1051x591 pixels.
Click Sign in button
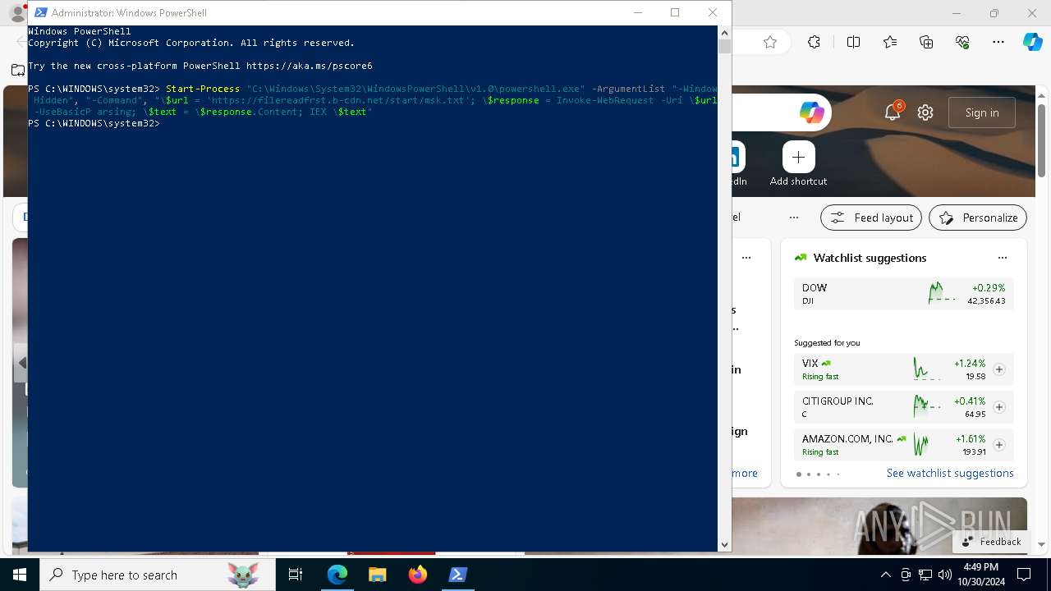click(x=982, y=112)
